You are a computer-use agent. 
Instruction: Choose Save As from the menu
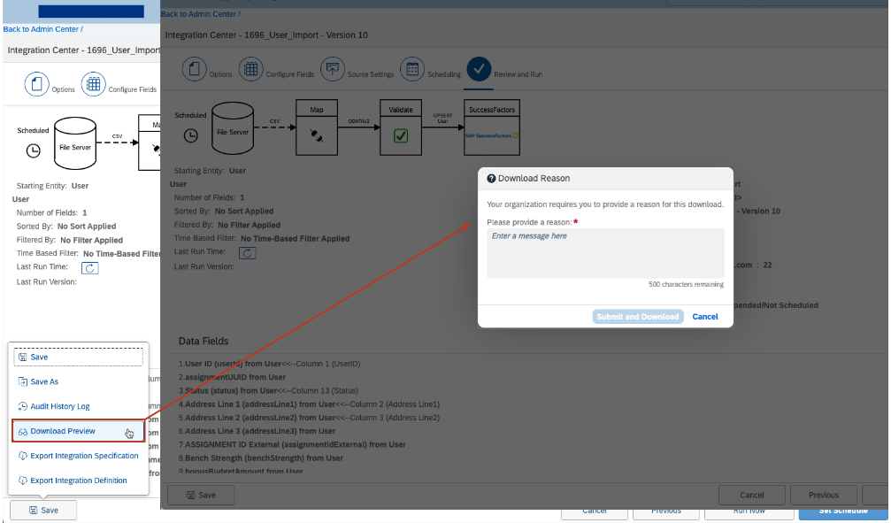79,381
